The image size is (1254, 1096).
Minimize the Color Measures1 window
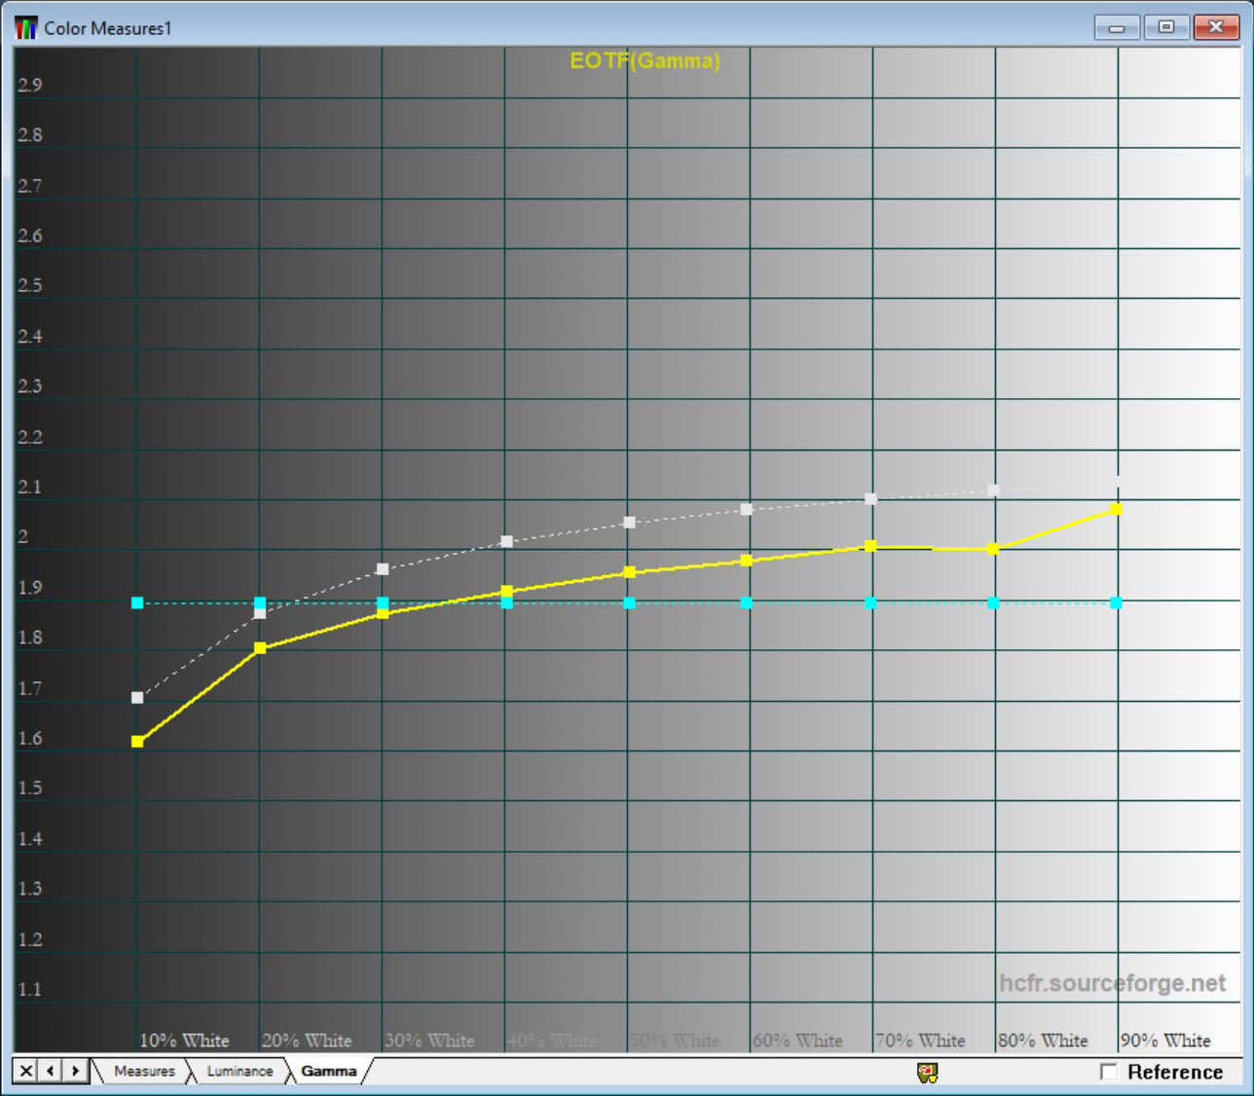1116,27
